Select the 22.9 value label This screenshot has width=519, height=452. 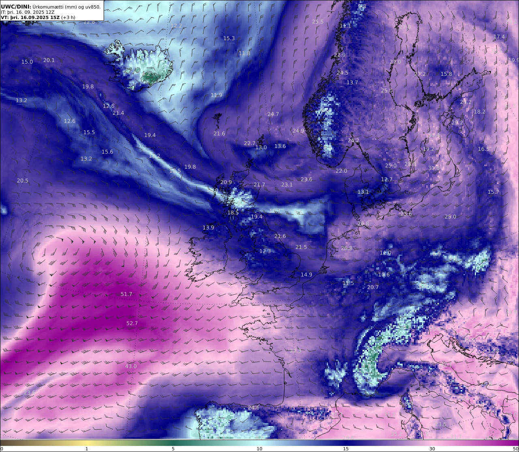coord(340,55)
